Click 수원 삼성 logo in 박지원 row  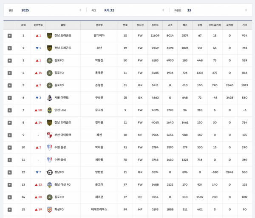pyautogui.click(x=50, y=147)
